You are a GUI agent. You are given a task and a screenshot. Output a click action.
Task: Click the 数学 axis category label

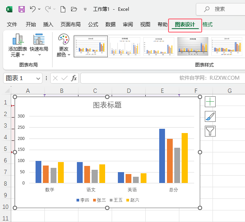(50, 190)
